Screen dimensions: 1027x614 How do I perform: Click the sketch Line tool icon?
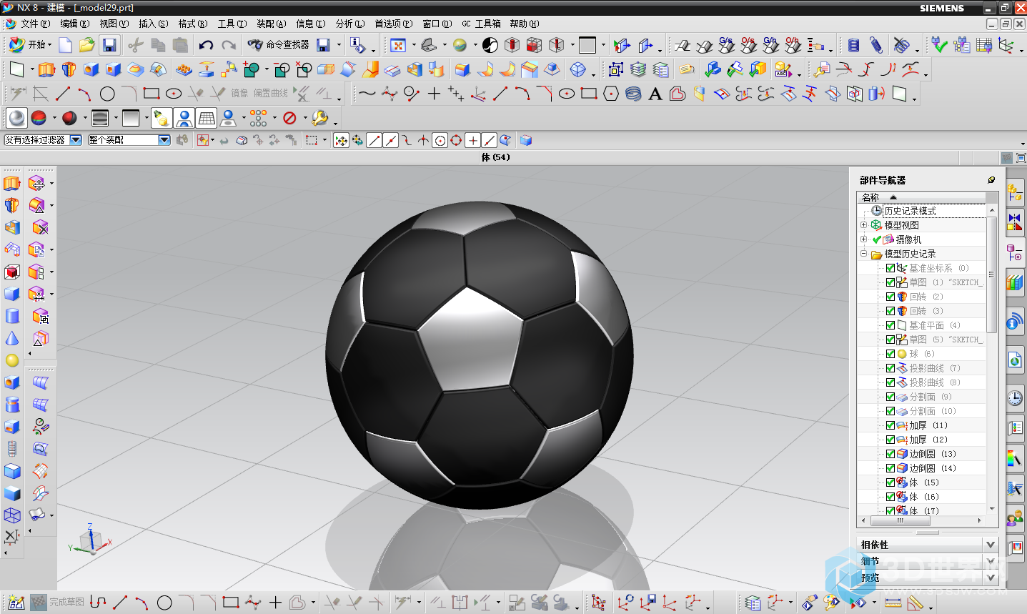[x=63, y=94]
